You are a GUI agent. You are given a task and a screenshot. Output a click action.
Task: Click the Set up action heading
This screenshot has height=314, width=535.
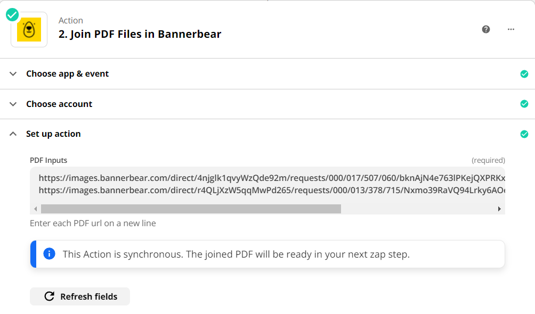pyautogui.click(x=53, y=134)
